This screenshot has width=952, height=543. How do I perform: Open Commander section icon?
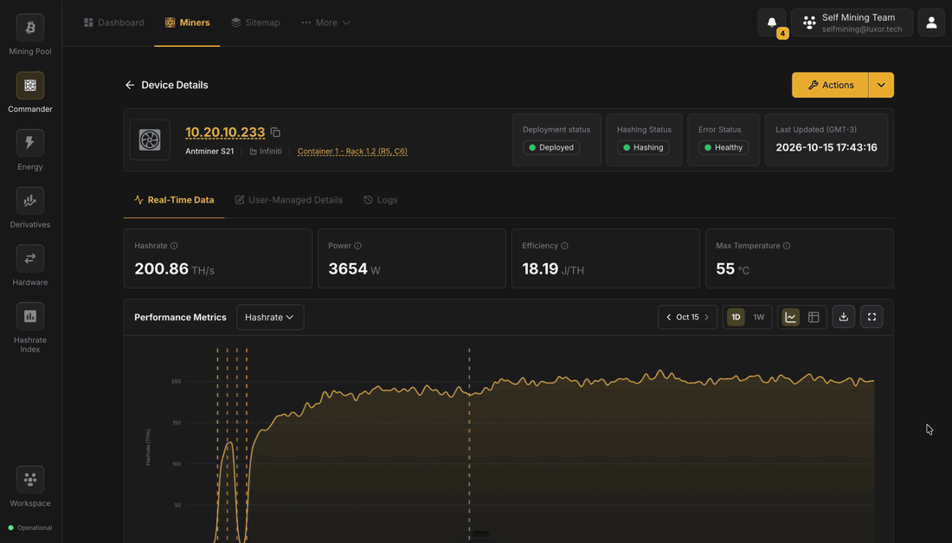pyautogui.click(x=29, y=86)
